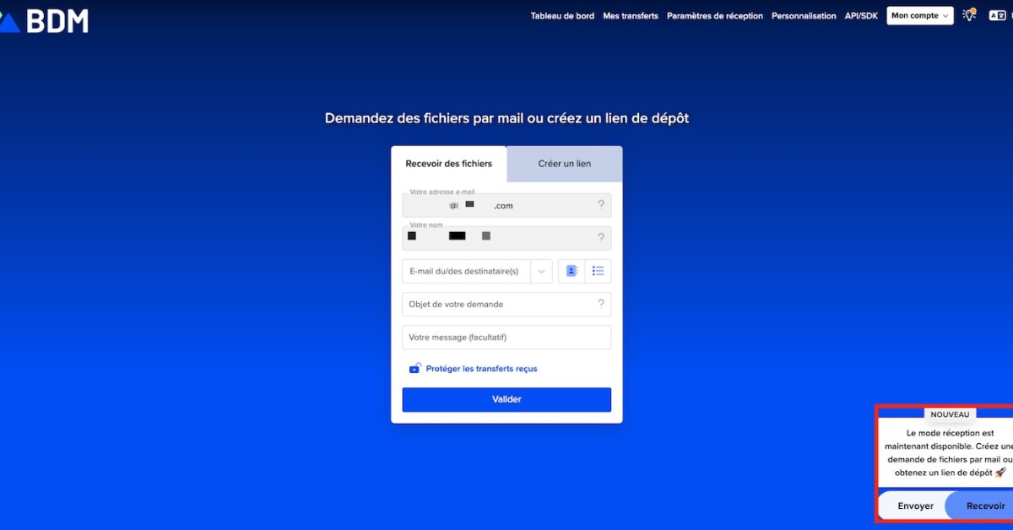Screen dimensions: 1013x530
Task: Open 'Tableau de bord' in the navigation
Action: 562,15
